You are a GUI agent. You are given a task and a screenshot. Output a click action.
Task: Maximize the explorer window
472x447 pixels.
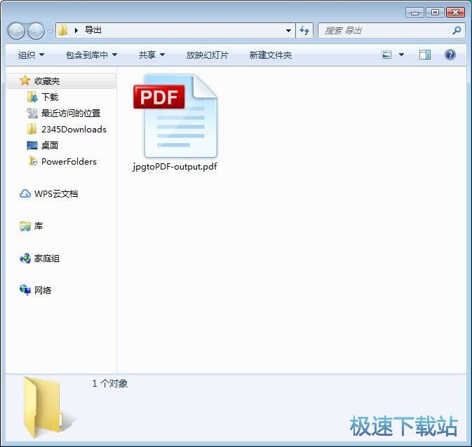pyautogui.click(x=435, y=13)
